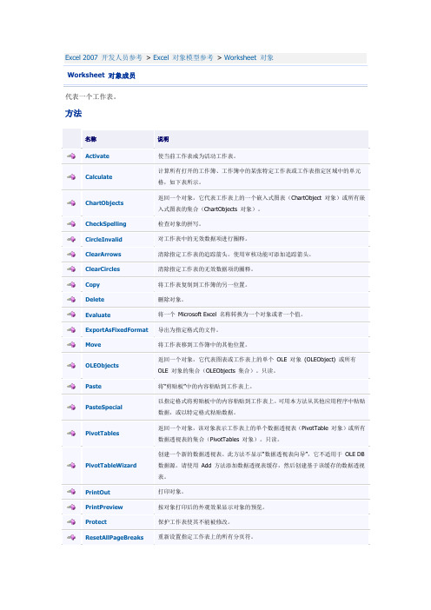Open the Delete method link
This screenshot has width=431, height=610.
coord(95,299)
